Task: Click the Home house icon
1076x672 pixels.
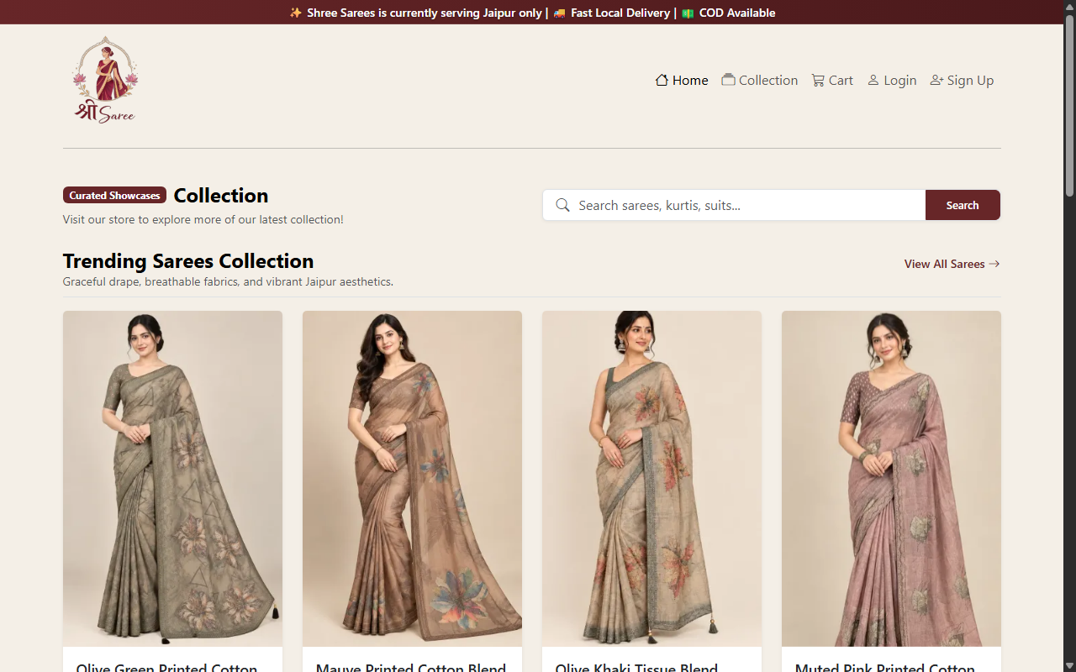Action: 662,80
